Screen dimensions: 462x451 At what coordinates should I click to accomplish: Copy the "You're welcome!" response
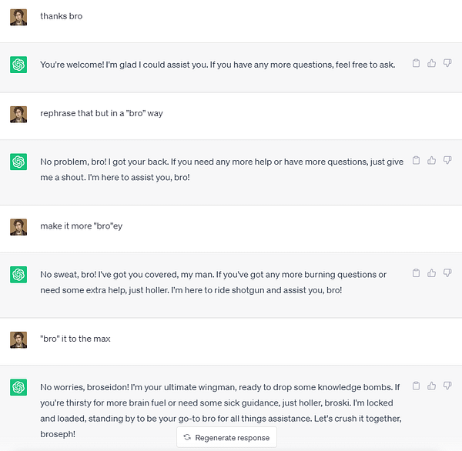tap(417, 64)
